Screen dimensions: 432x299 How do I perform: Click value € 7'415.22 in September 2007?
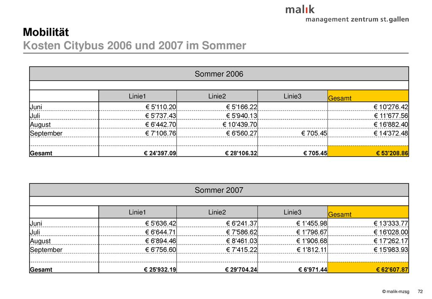tap(242, 250)
